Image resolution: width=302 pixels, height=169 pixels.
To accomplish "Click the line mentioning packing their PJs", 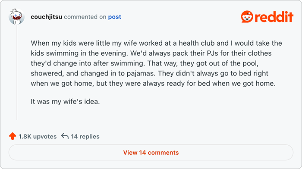I will pyautogui.click(x=151, y=53).
